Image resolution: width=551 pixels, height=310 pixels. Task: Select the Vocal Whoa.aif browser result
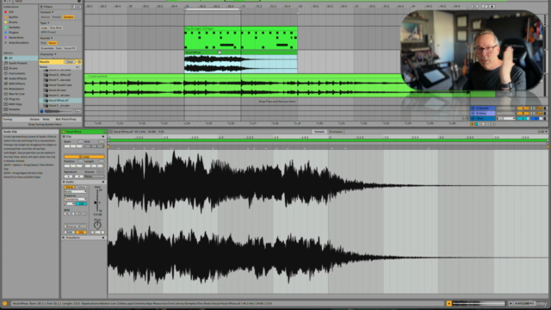click(x=60, y=101)
